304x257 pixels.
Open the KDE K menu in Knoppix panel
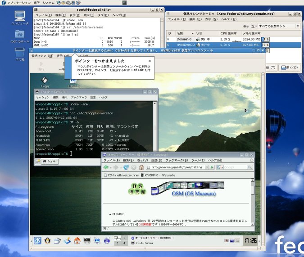tap(37, 240)
